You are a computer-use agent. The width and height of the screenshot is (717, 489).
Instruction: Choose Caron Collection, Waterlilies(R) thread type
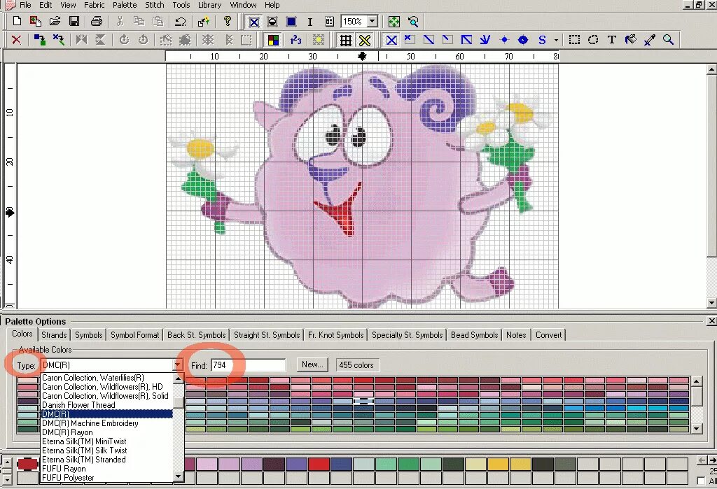pos(93,378)
